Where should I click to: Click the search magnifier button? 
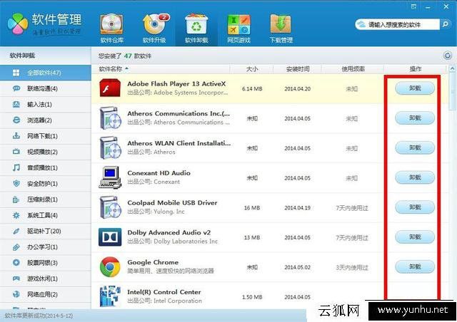pos(445,24)
